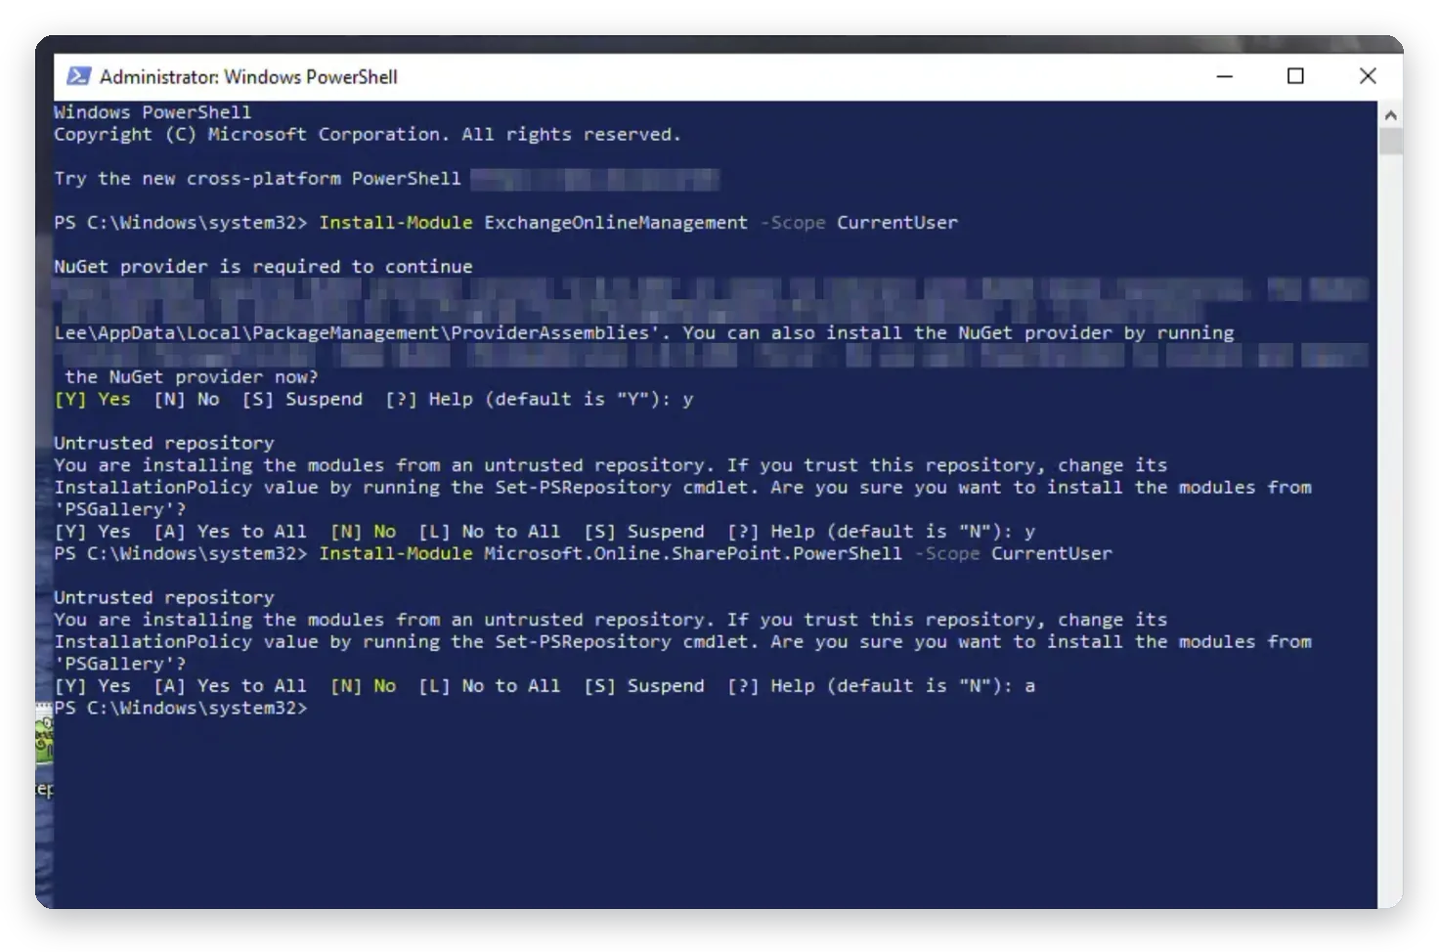Click the vertical scrollbar thumb

[x=1390, y=141]
